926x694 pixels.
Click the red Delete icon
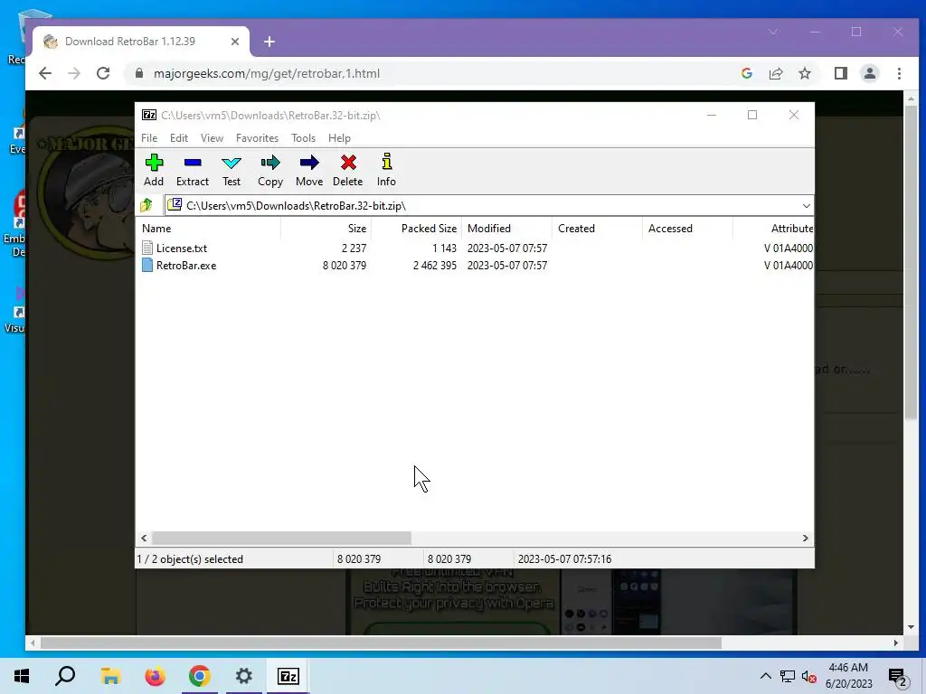(348, 163)
